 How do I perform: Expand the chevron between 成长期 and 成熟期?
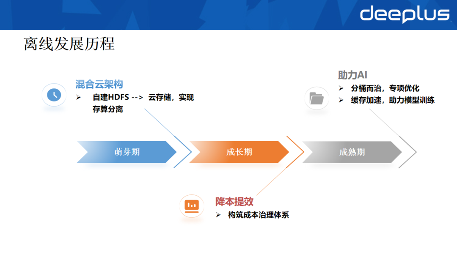tap(297, 152)
